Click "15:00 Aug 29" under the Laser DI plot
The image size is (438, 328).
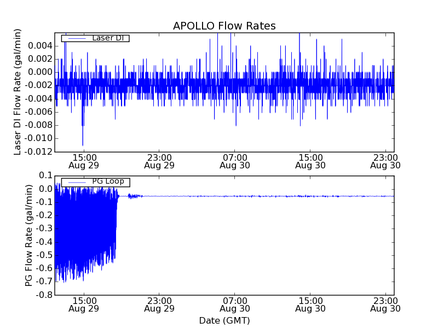point(84,161)
